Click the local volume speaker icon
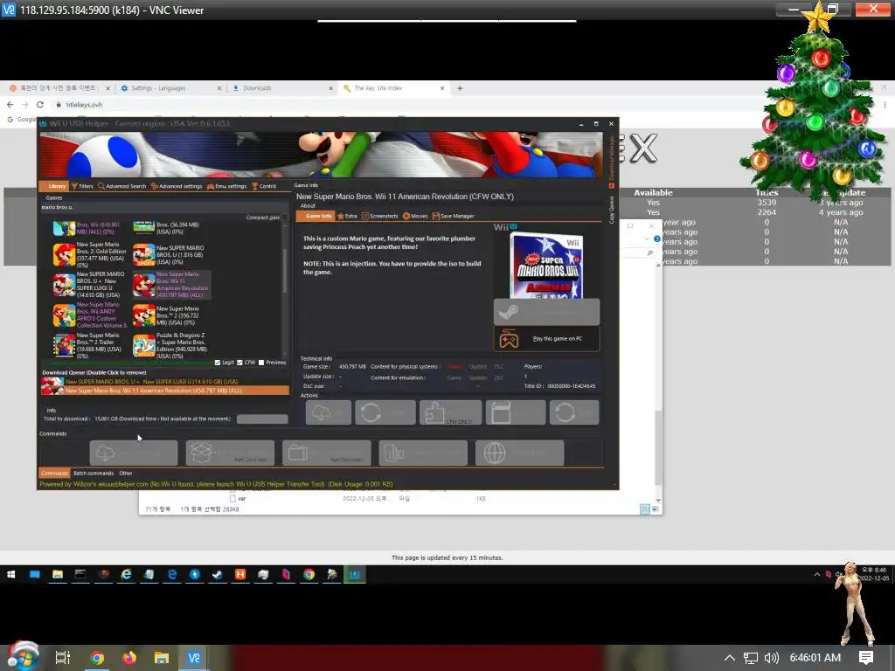 (771, 658)
